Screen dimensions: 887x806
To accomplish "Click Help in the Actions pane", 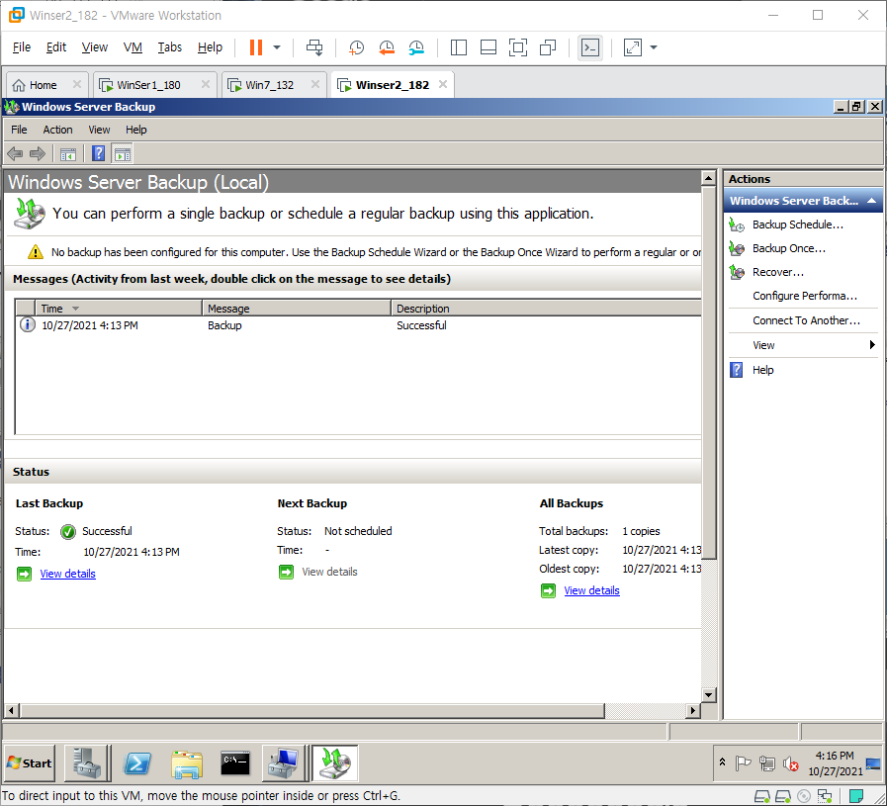I will click(762, 370).
